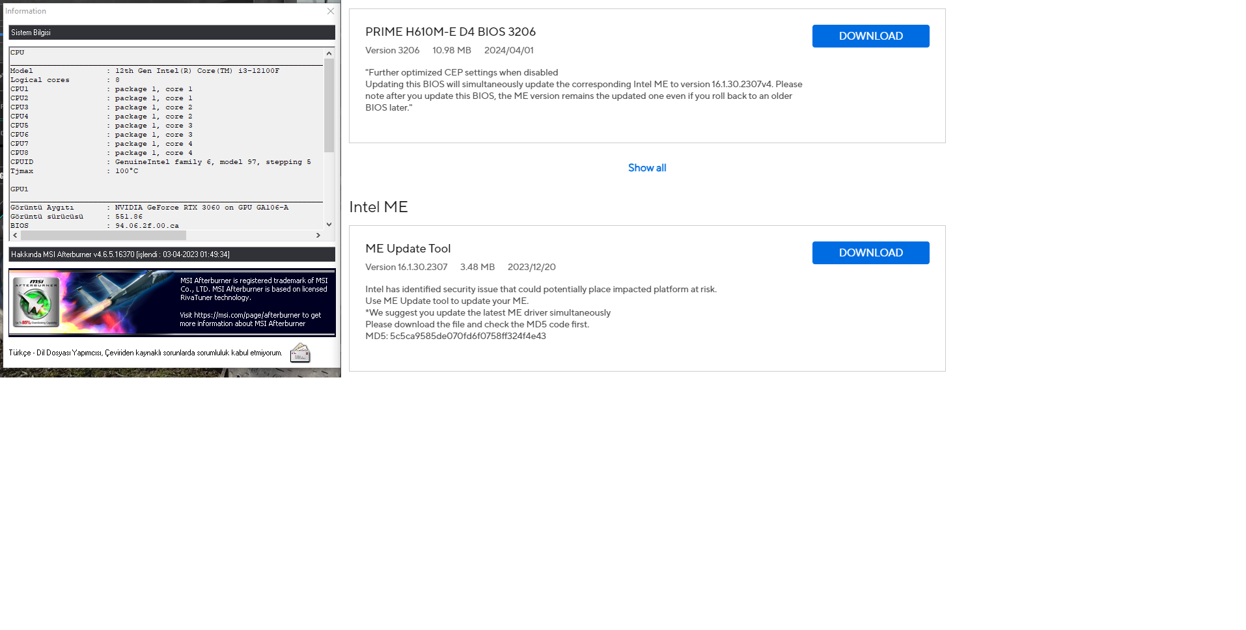The width and height of the screenshot is (1246, 630).
Task: Click the horizontal scrollbar thumb in system info
Action: [x=104, y=235]
